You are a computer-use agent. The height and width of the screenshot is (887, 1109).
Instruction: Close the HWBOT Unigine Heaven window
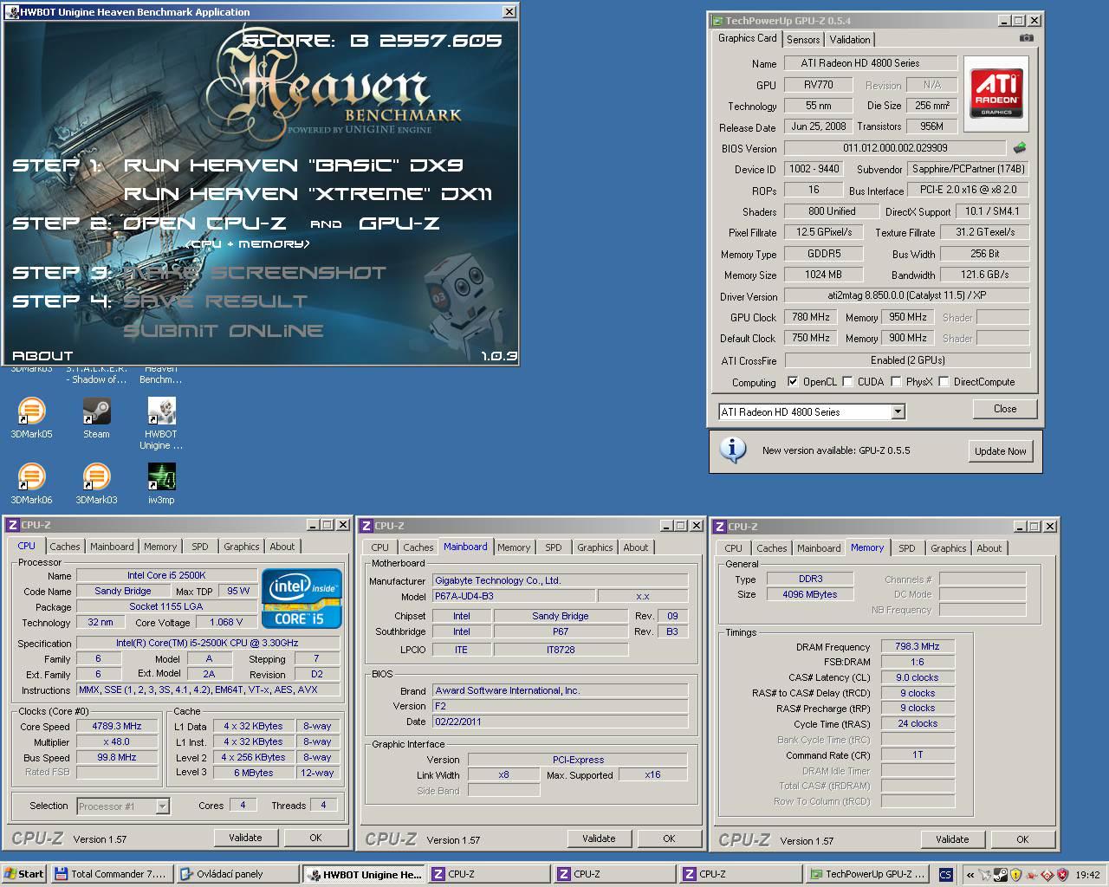[509, 11]
